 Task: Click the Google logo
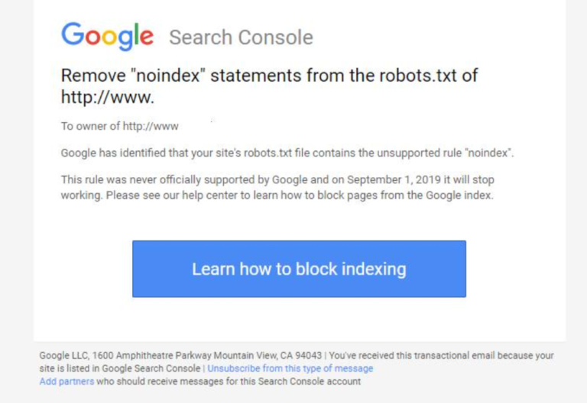coord(107,36)
